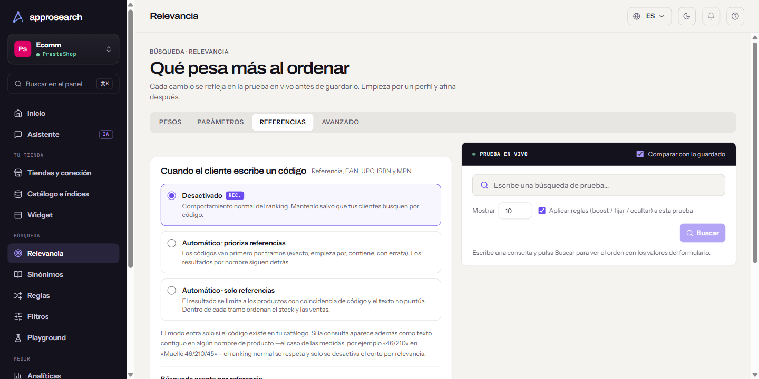Open the ES language dropdown
Viewport: 759px width, 379px height.
click(649, 16)
